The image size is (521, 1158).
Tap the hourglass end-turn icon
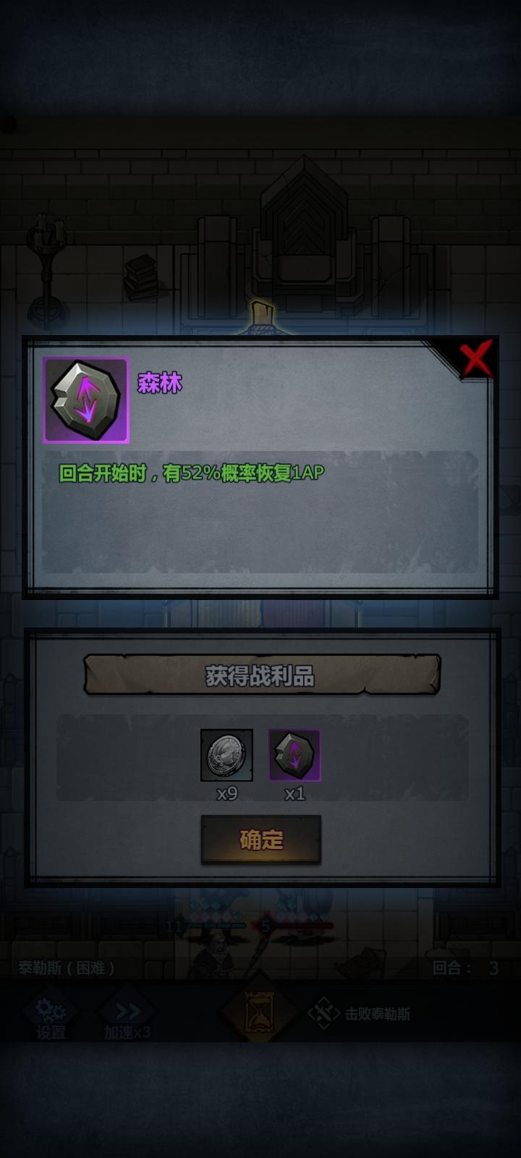[258, 1013]
